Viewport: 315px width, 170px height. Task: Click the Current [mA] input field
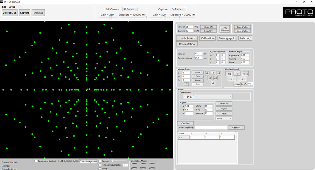click(189, 31)
